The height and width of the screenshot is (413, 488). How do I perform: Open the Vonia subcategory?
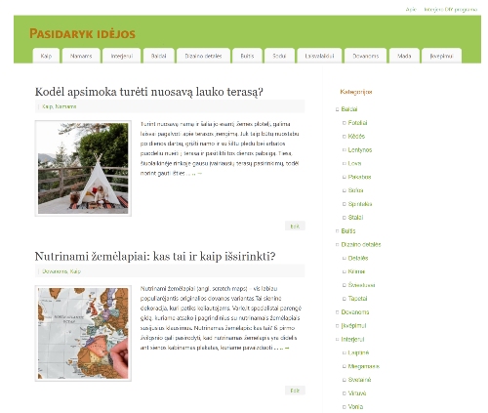pos(355,407)
